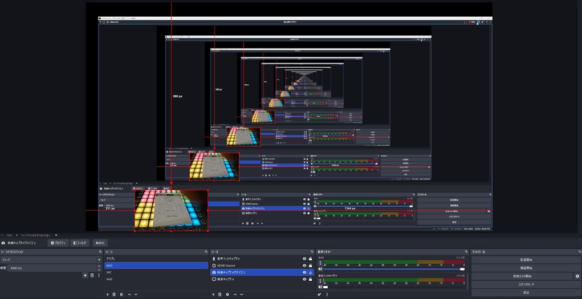Add a new source with plus icon
Viewport: 582px width, 299px height.
(213, 294)
